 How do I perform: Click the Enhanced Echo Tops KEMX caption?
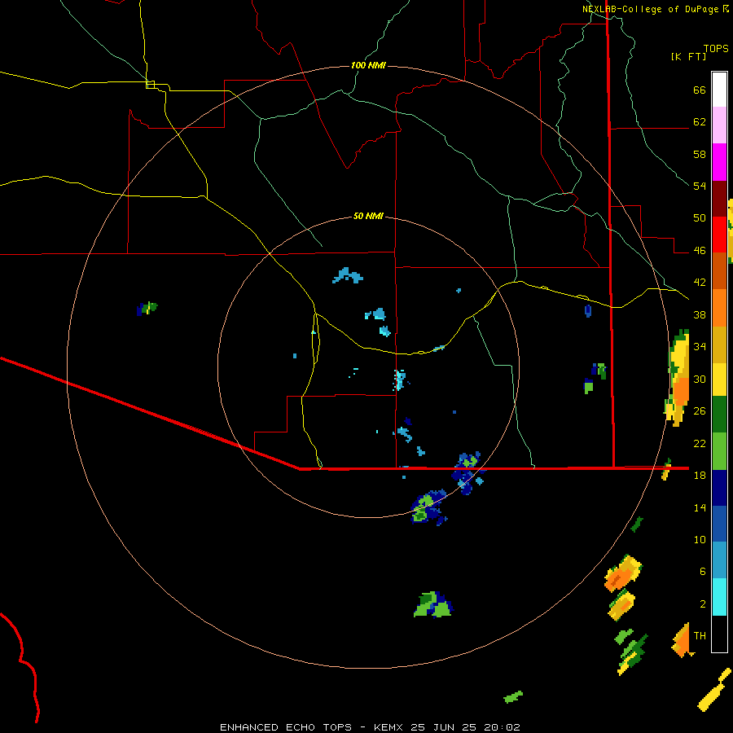coord(370,727)
